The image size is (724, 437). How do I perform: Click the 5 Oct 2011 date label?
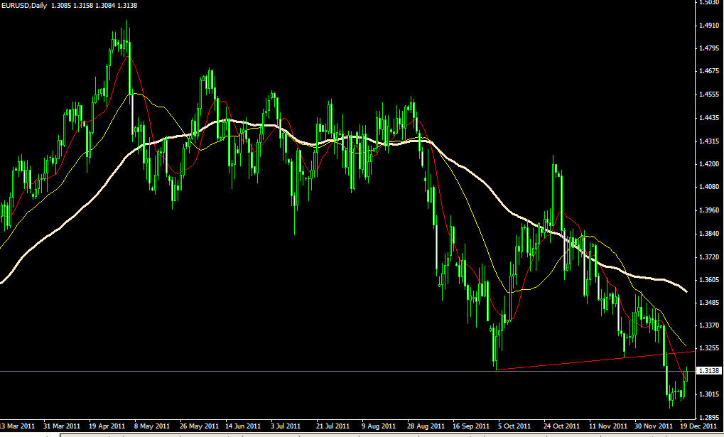coord(514,426)
